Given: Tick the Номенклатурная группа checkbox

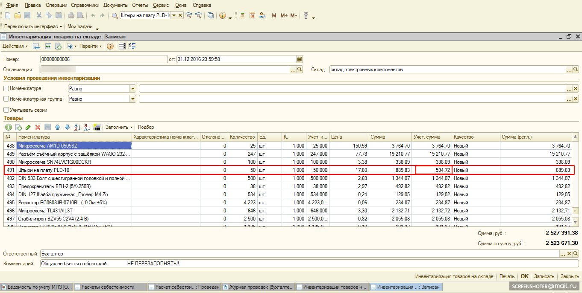Looking at the screenshot, I should (x=6, y=99).
